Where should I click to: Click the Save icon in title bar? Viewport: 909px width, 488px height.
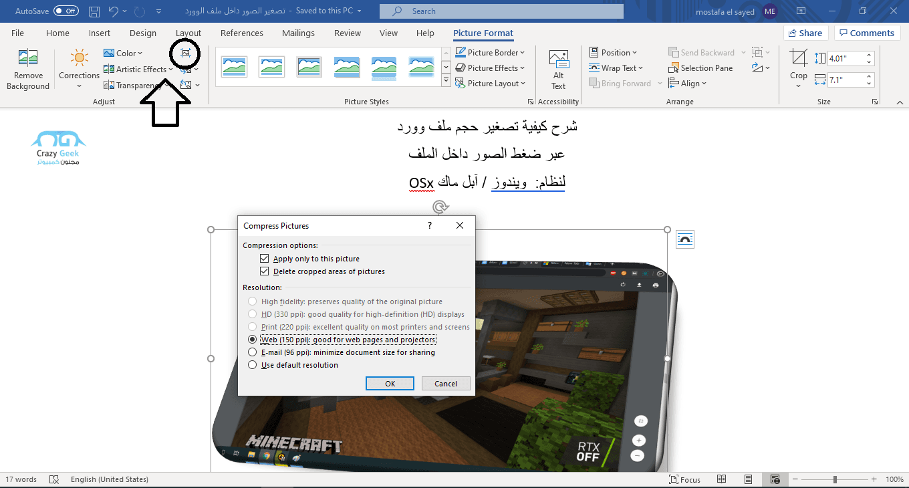coord(95,11)
